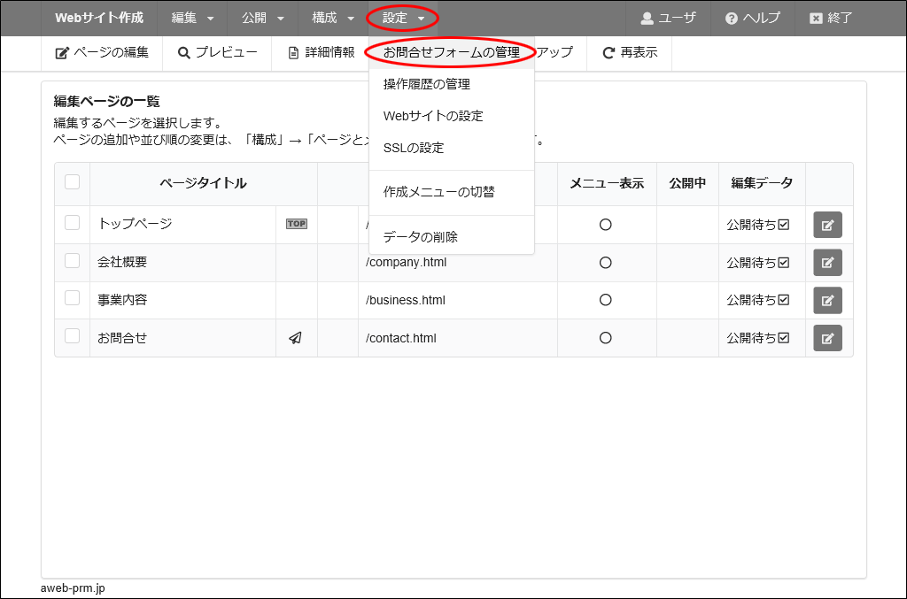907x599 pixels.
Task: Check the 会社概要 row checkbox
Action: 73,261
